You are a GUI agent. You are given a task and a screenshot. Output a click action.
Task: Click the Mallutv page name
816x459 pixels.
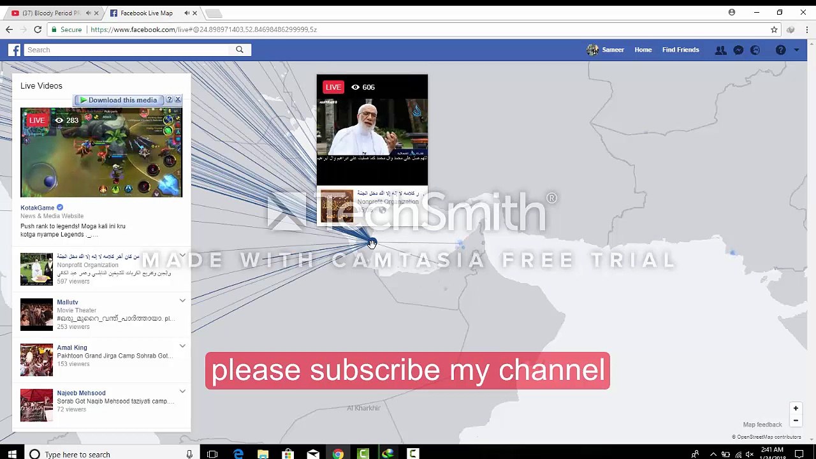pyautogui.click(x=68, y=302)
